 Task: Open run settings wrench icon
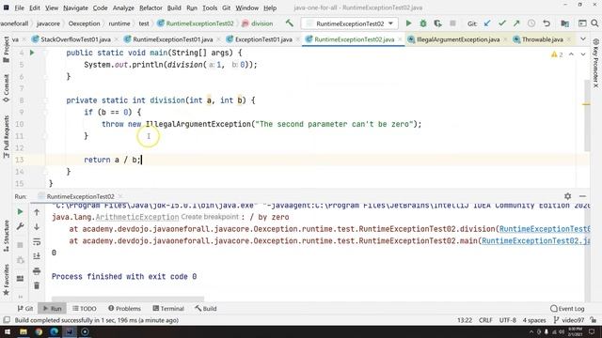point(20,227)
